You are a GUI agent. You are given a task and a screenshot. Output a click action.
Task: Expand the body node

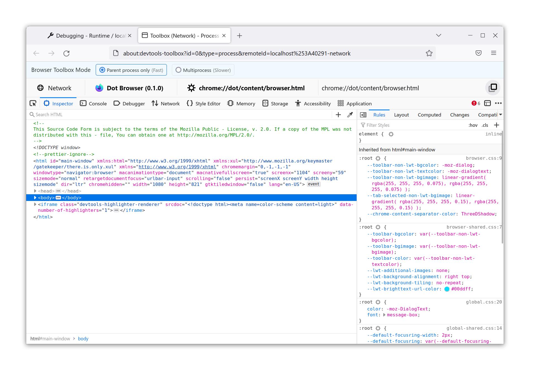(35, 198)
